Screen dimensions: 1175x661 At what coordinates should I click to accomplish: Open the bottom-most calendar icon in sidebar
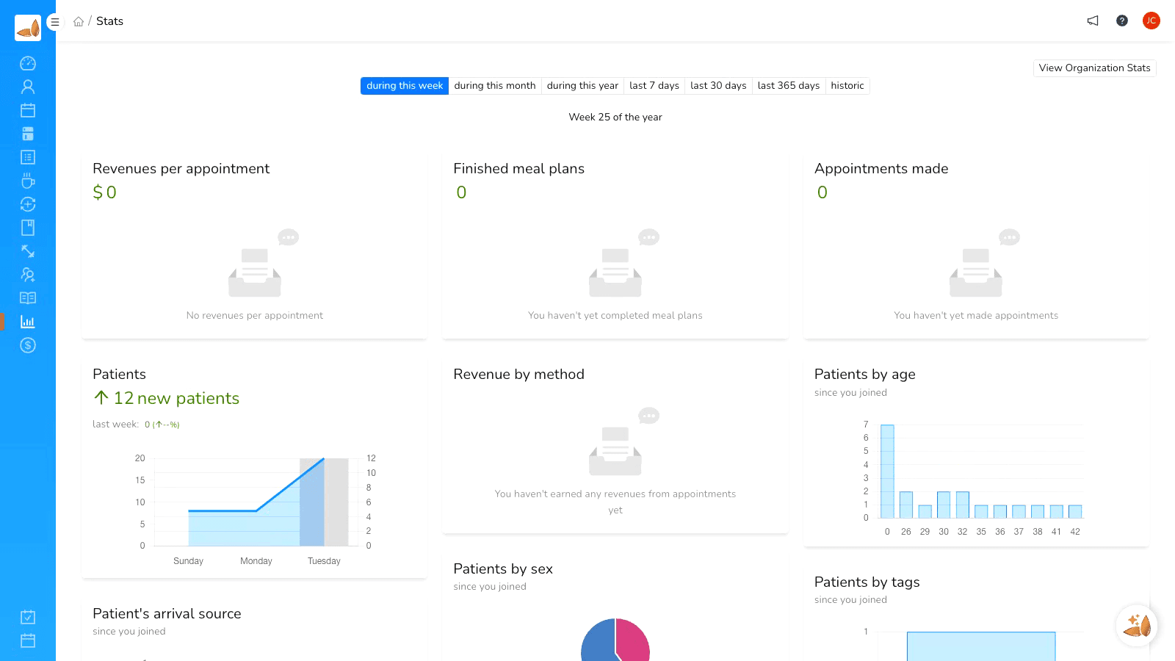[28, 640]
